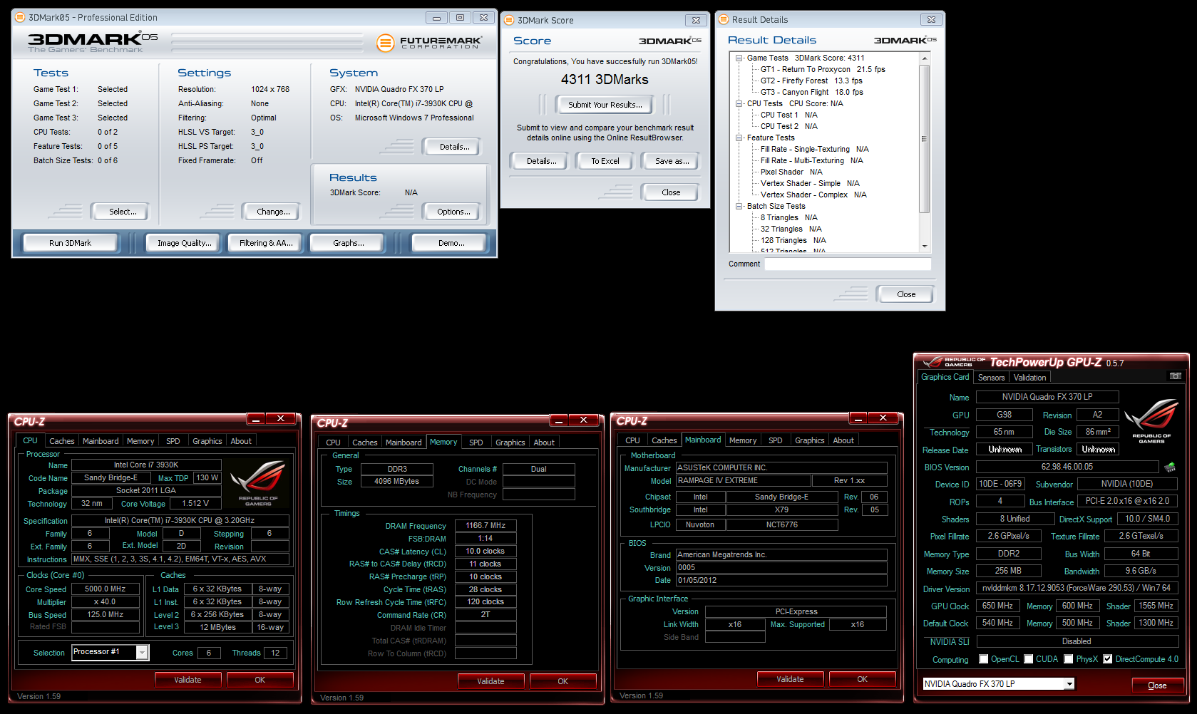
Task: Close the Result Details window with X
Action: [x=931, y=19]
